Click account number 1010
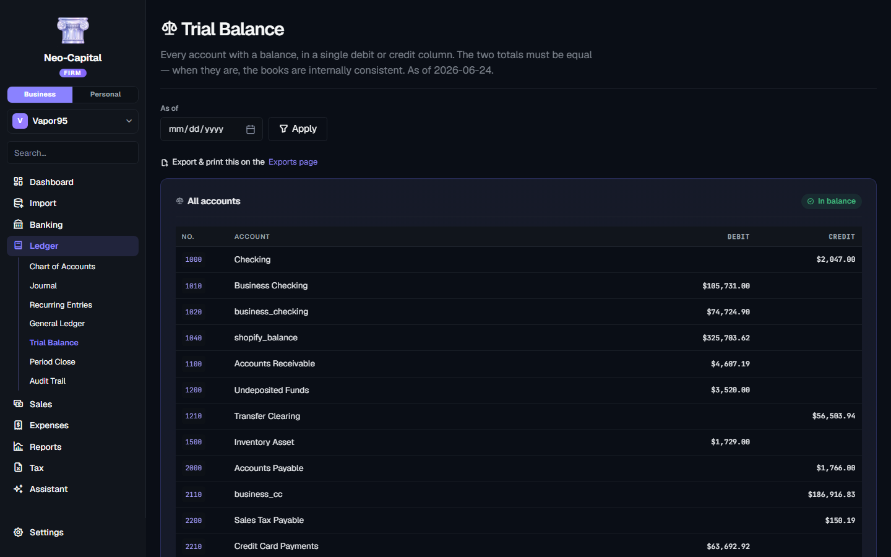 194,286
